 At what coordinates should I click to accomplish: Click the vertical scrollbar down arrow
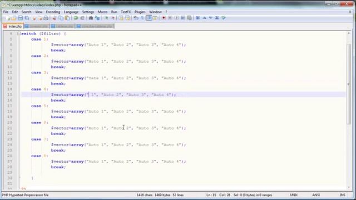click(x=349, y=187)
